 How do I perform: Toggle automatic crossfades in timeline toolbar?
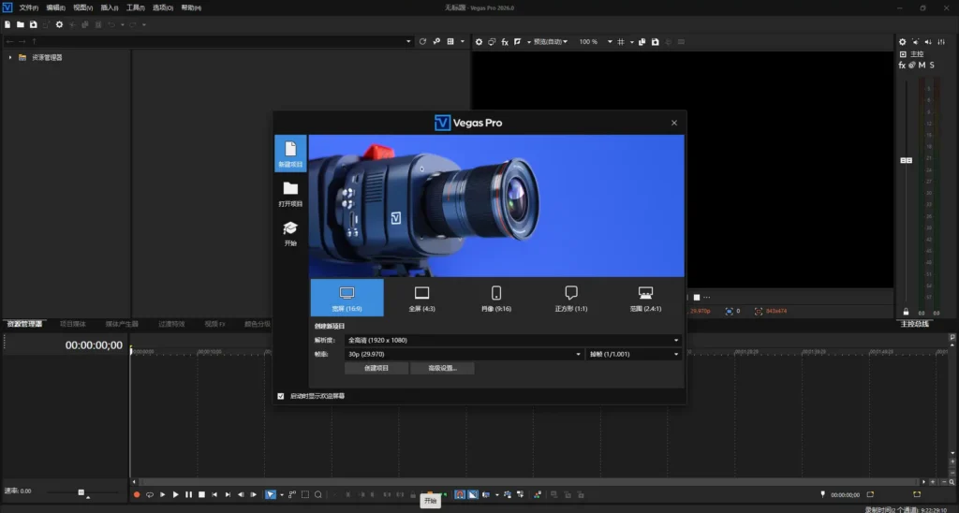(x=473, y=494)
